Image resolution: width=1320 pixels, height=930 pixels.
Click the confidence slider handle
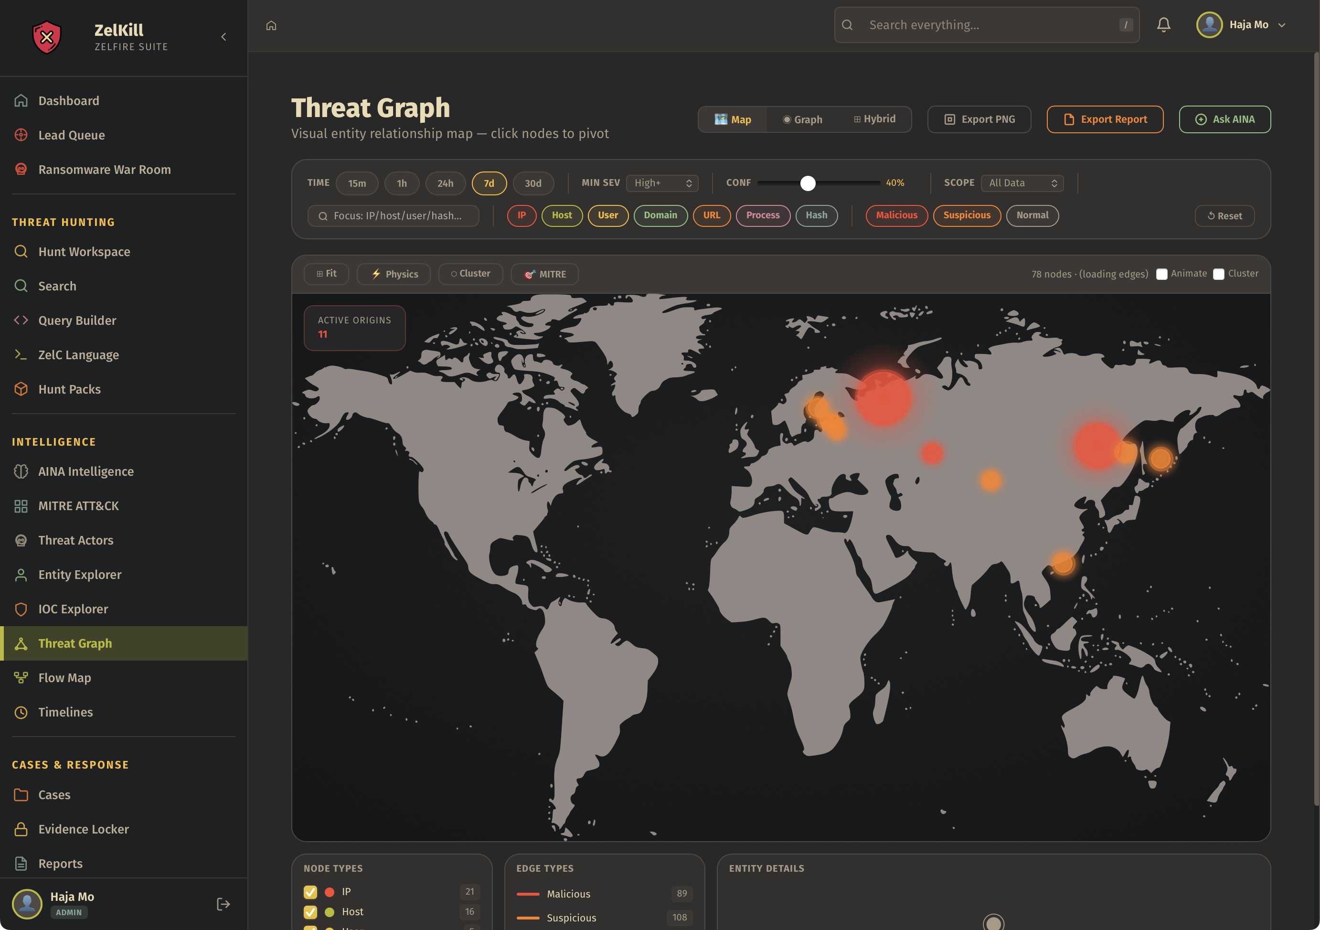pyautogui.click(x=808, y=183)
